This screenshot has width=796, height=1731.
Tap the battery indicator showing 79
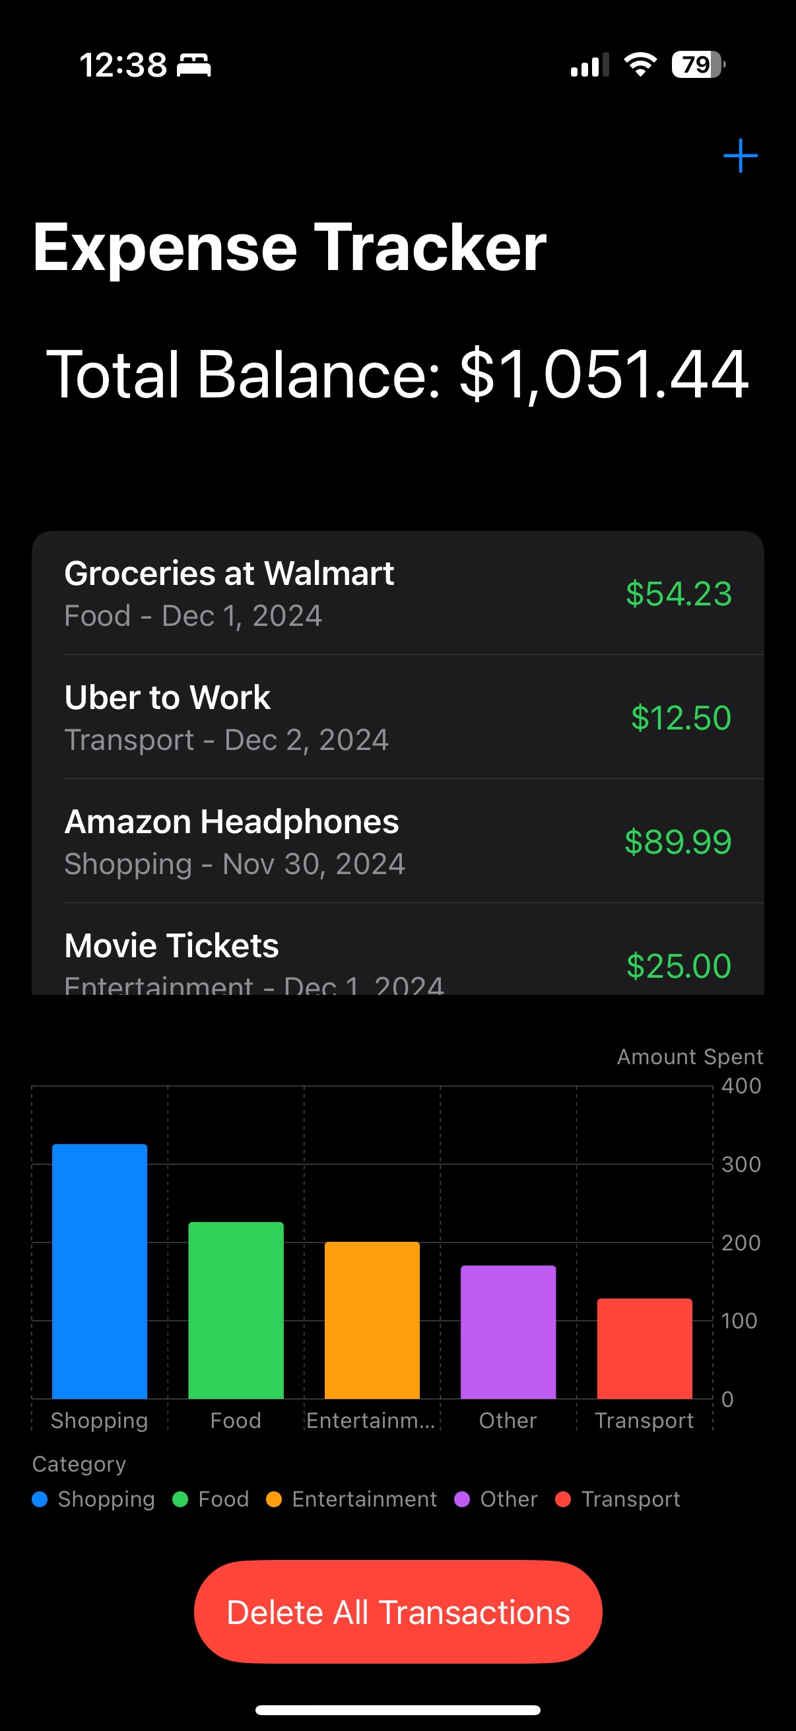coord(698,65)
